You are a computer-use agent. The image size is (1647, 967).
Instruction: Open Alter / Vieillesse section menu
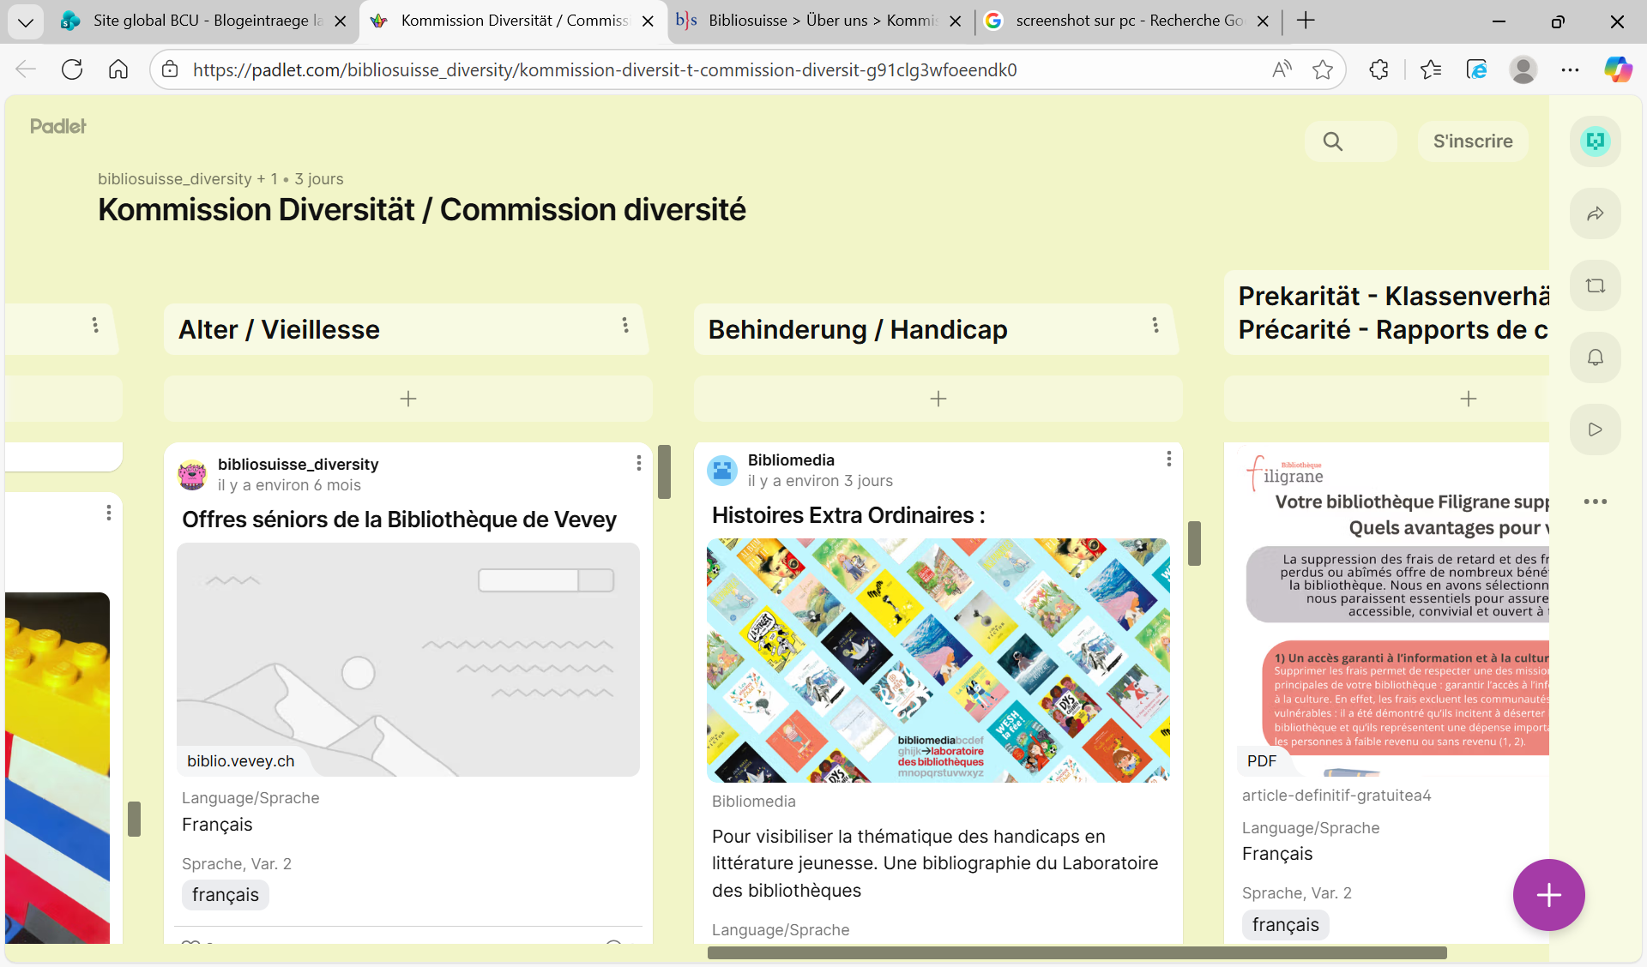625,325
